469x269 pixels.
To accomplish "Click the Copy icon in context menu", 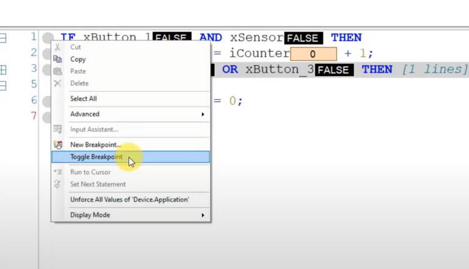I will pos(58,59).
